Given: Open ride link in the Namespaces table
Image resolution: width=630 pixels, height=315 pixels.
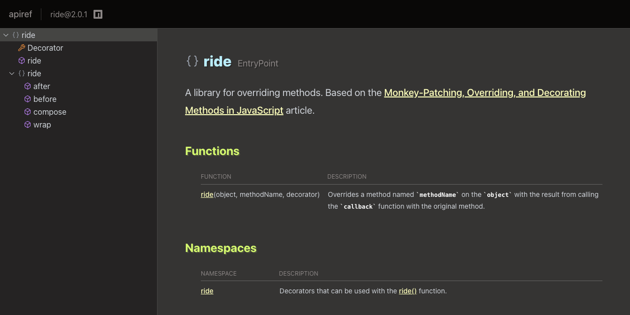Looking at the screenshot, I should coord(207,291).
